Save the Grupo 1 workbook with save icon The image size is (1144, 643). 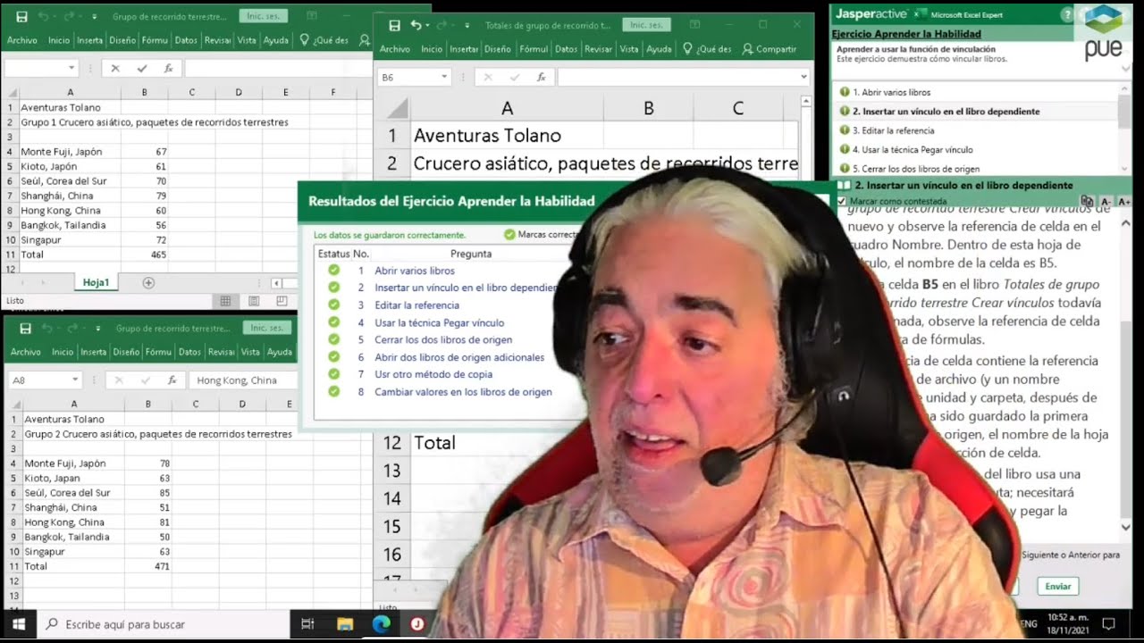tap(21, 17)
